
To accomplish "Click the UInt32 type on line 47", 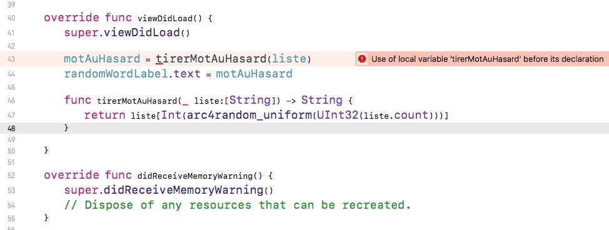I will (337, 116).
